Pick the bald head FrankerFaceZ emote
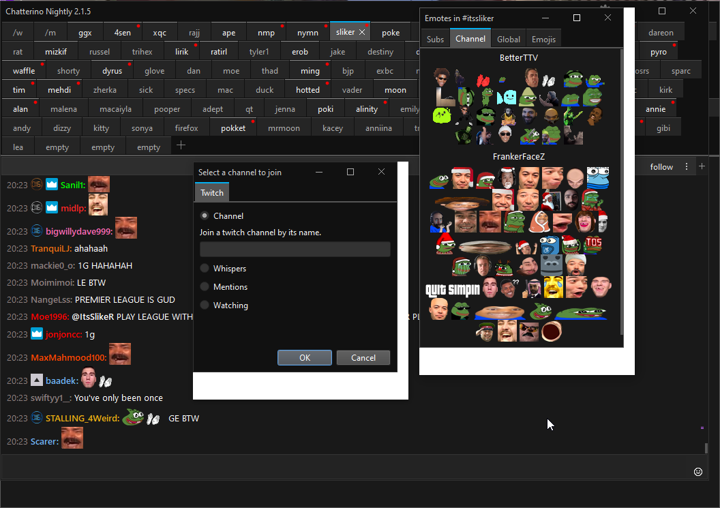This screenshot has height=508, width=720. click(575, 179)
